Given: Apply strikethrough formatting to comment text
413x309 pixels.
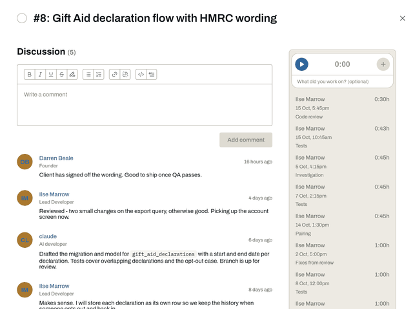Looking at the screenshot, I should [62, 75].
